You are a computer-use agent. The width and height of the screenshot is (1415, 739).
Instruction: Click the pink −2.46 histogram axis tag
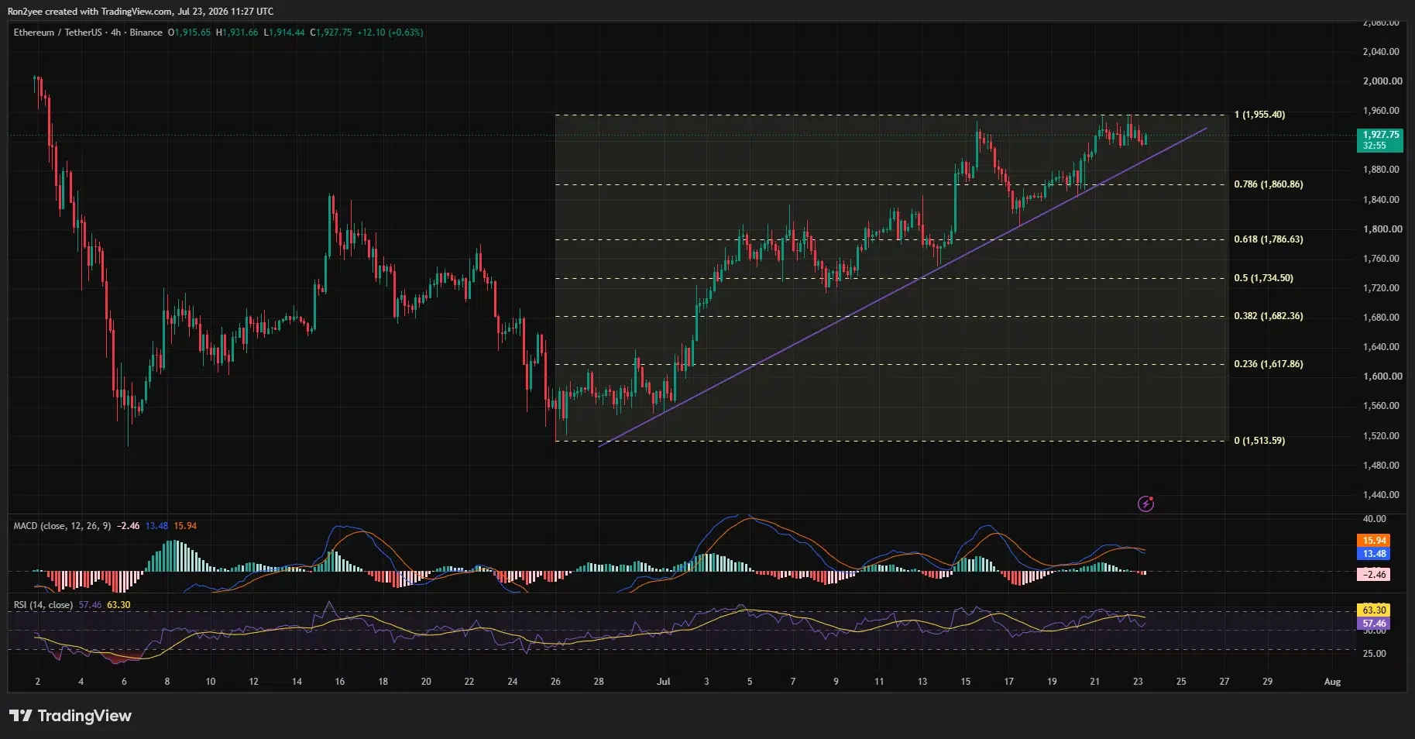tap(1374, 575)
